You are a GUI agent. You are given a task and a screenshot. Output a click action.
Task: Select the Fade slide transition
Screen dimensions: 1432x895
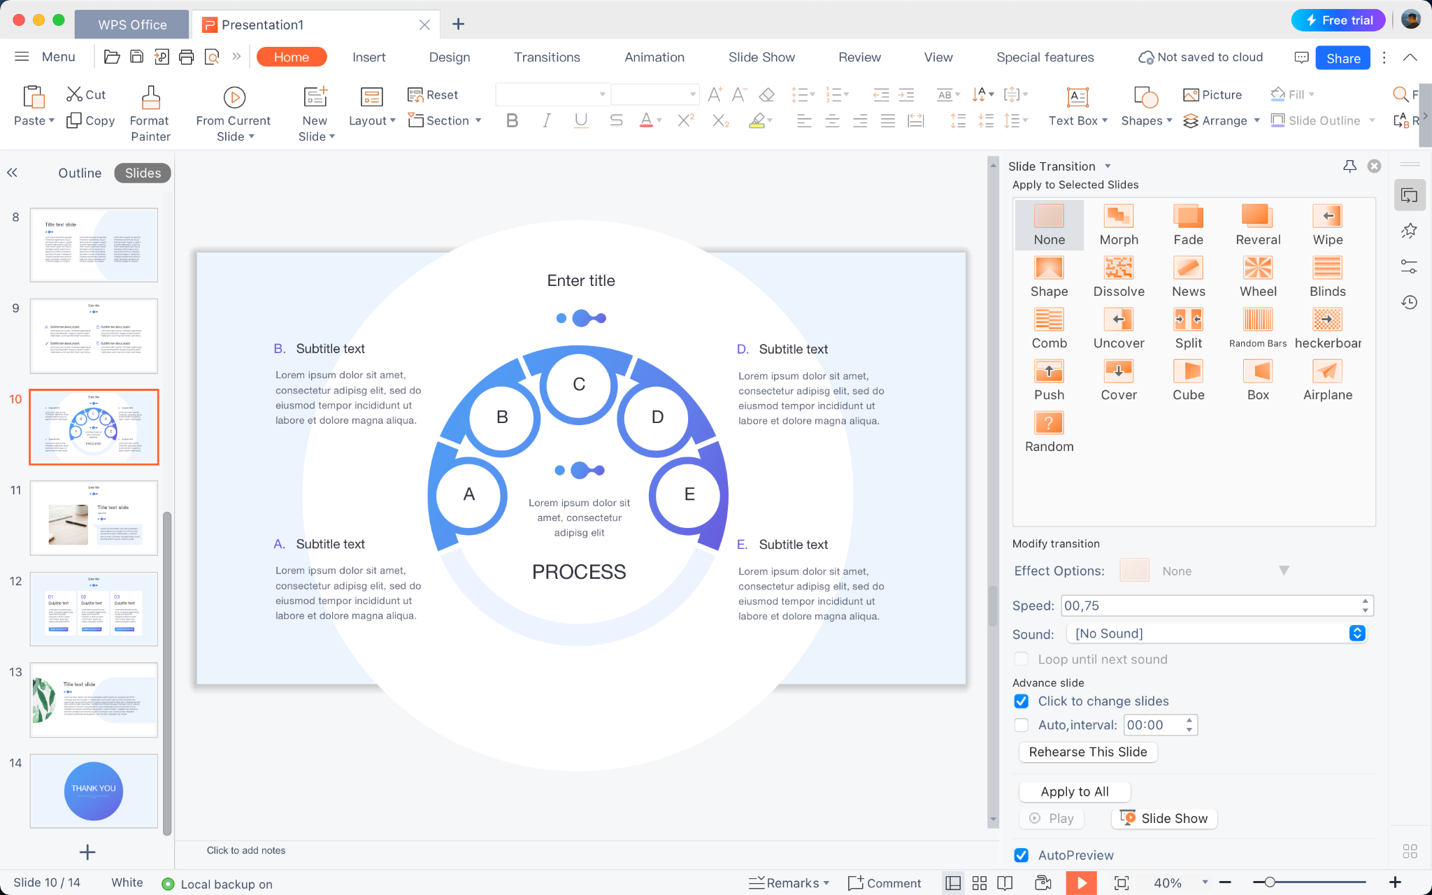[1188, 223]
